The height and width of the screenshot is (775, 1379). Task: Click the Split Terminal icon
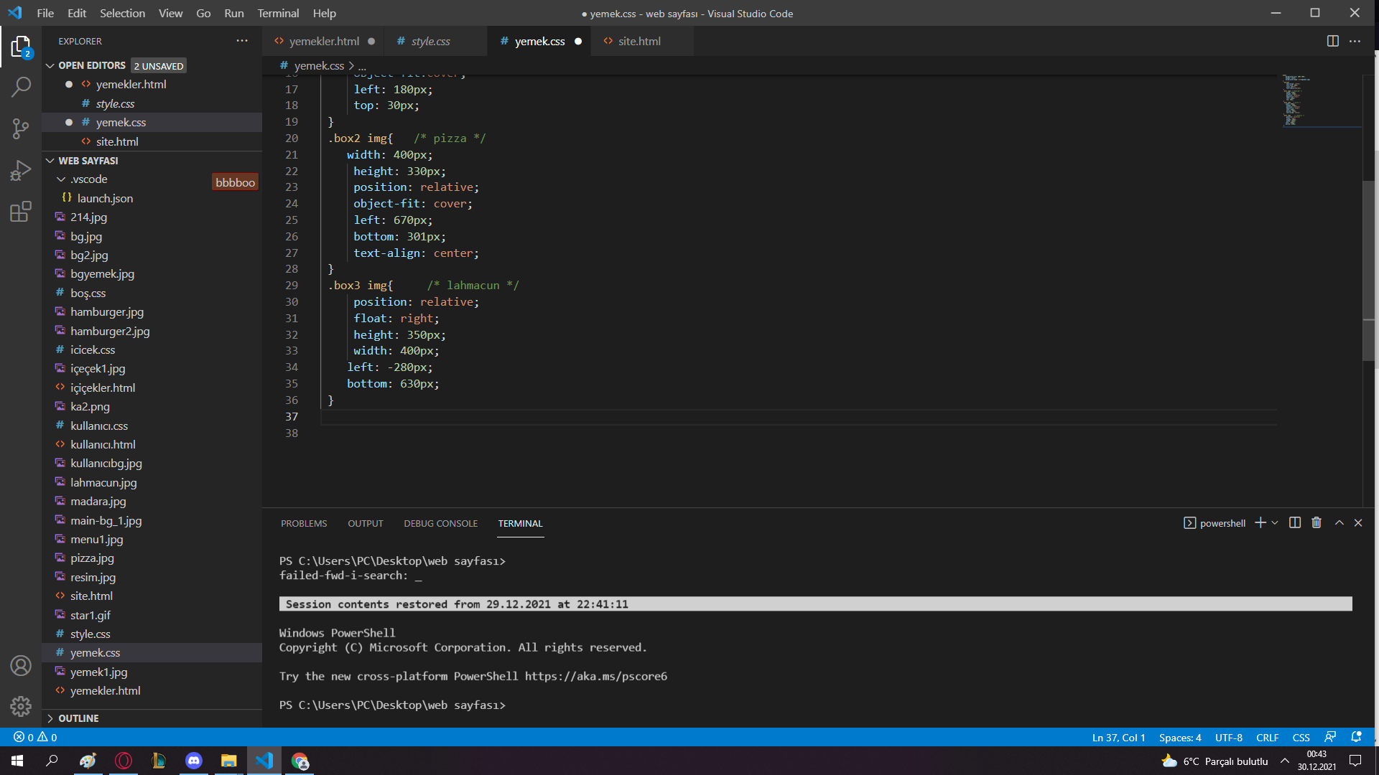[1294, 523]
